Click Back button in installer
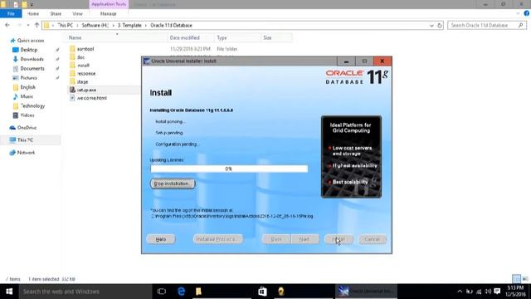Screen dimensions: 531x299 click(276, 239)
